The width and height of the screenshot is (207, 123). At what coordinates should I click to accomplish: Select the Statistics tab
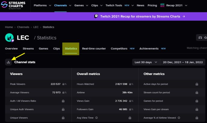(x=71, y=49)
